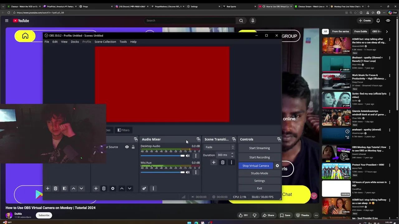
Task: Mute Desktop Audio speaker icon
Action: [188, 156]
